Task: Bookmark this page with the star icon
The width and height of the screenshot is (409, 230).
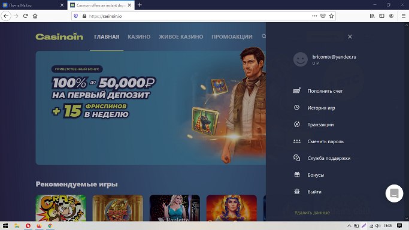Action: coord(331,16)
